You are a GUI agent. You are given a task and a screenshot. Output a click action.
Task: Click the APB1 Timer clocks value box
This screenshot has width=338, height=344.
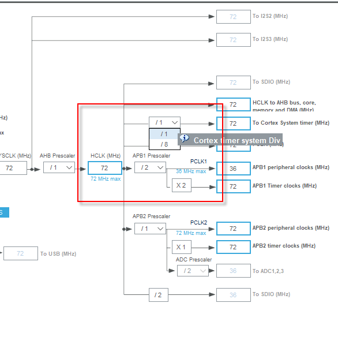pos(234,186)
